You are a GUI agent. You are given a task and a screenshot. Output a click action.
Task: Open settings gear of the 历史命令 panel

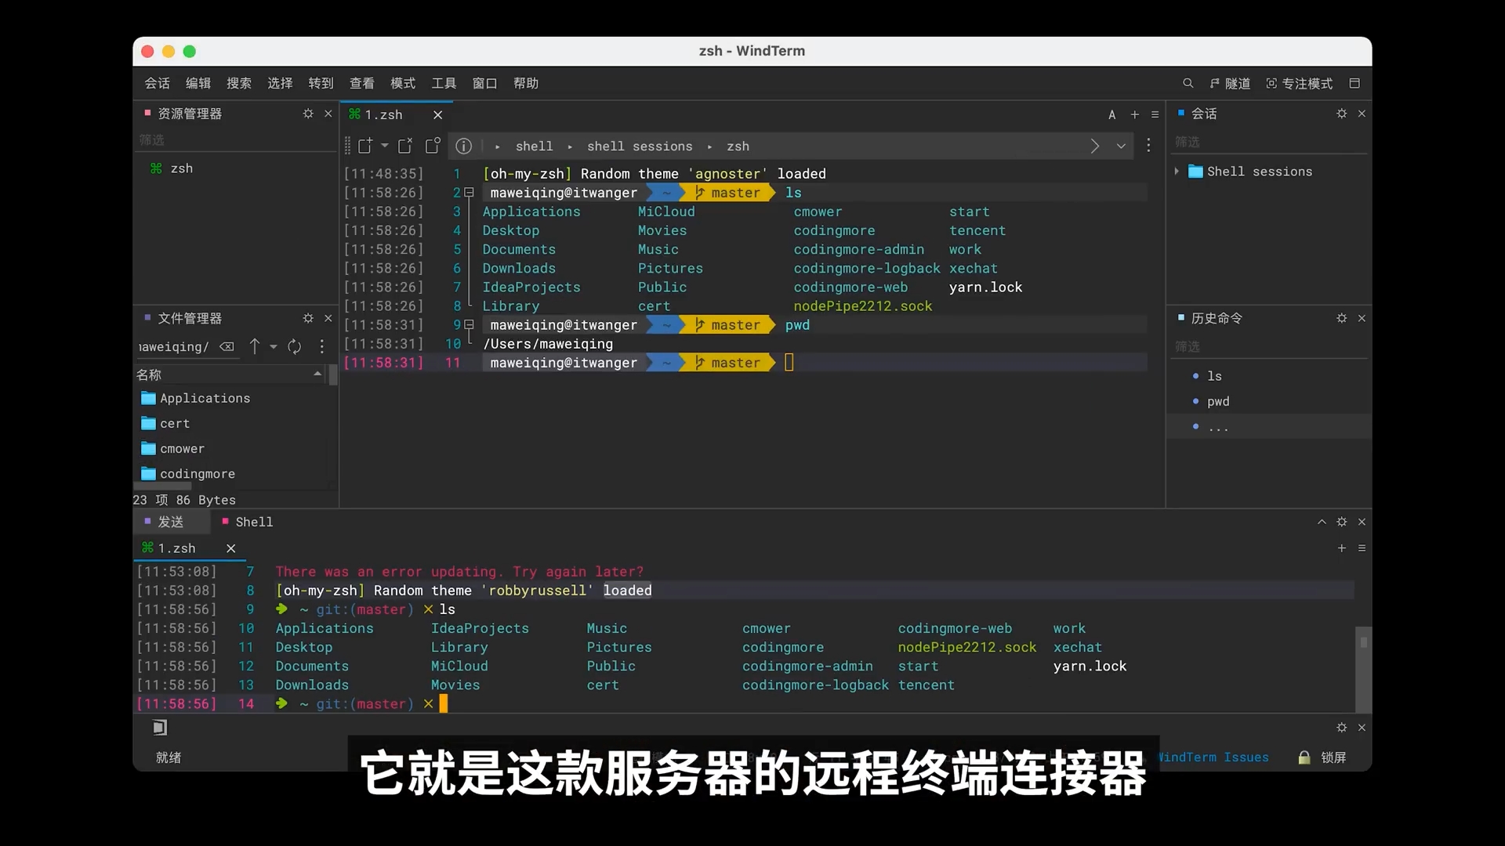[x=1342, y=318]
